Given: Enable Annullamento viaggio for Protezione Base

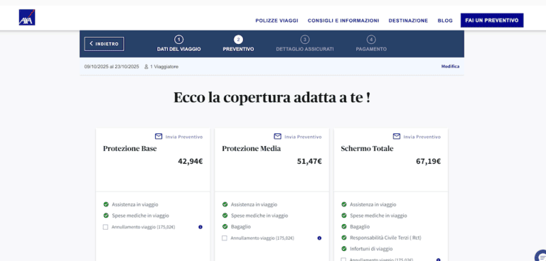Looking at the screenshot, I should 105,227.
